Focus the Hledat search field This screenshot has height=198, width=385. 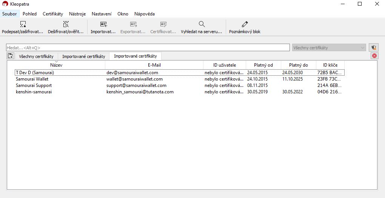(x=148, y=48)
